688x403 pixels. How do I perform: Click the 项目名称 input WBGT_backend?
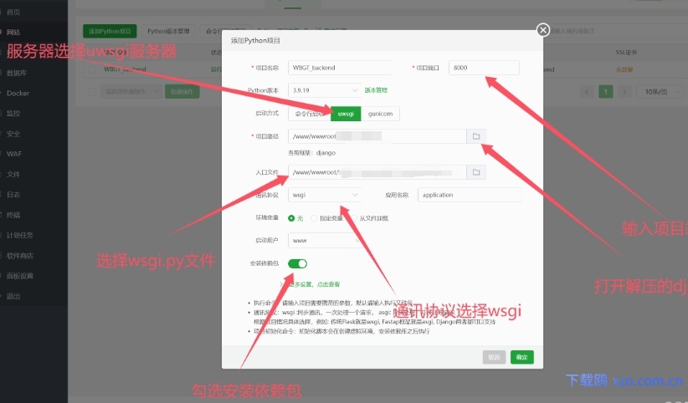[340, 68]
